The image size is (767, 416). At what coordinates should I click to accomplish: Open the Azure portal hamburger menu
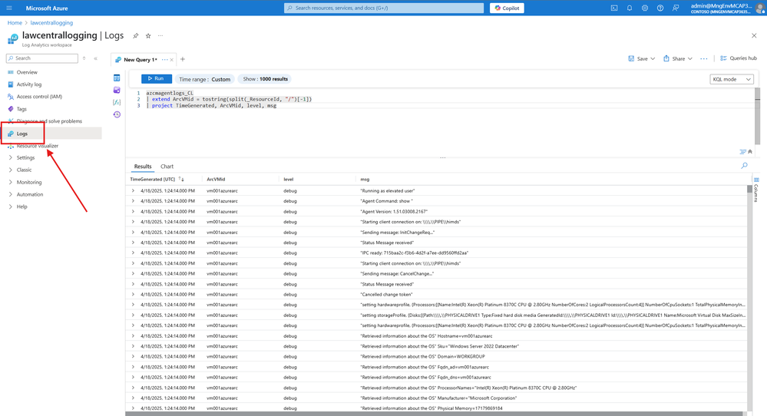[8, 8]
